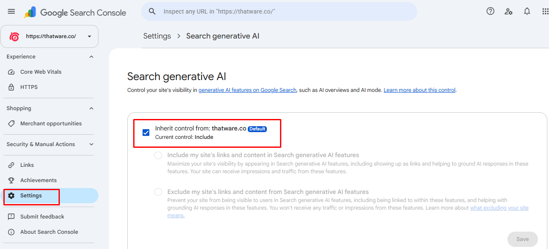
Task: Open Learn more about this control link
Action: pyautogui.click(x=420, y=90)
